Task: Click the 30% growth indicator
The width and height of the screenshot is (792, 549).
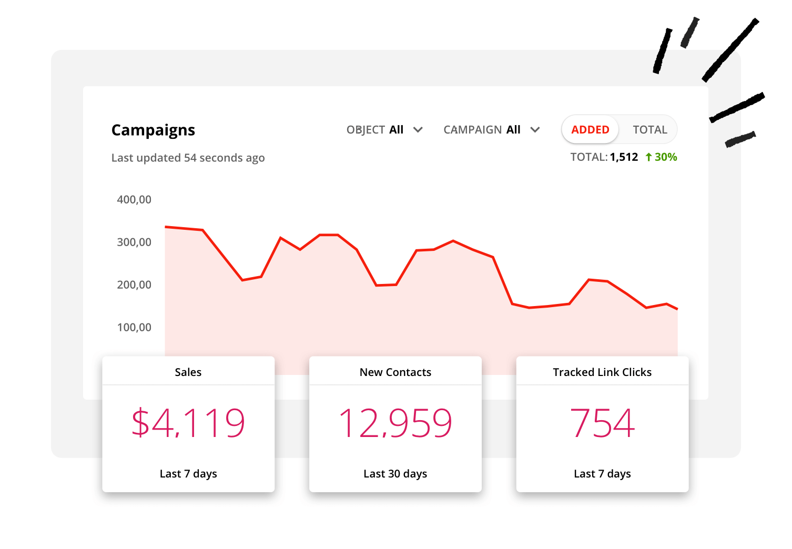Action: click(x=665, y=157)
